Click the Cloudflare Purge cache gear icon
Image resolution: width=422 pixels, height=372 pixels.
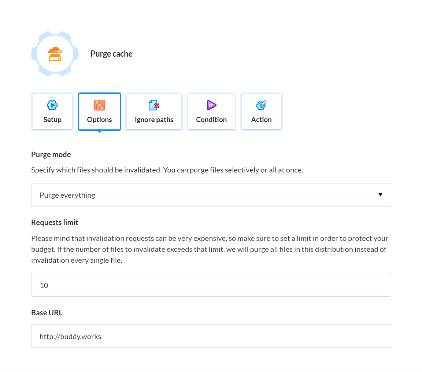55,54
